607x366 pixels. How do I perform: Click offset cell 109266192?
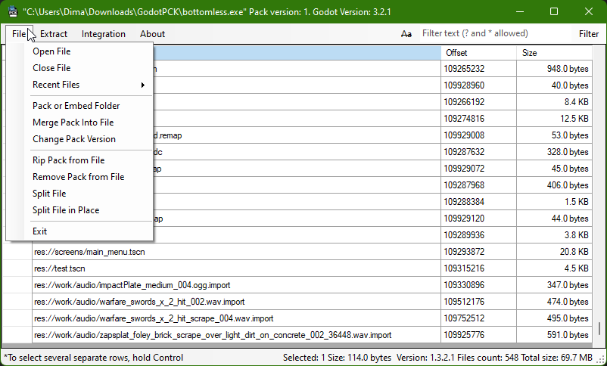pyautogui.click(x=478, y=102)
